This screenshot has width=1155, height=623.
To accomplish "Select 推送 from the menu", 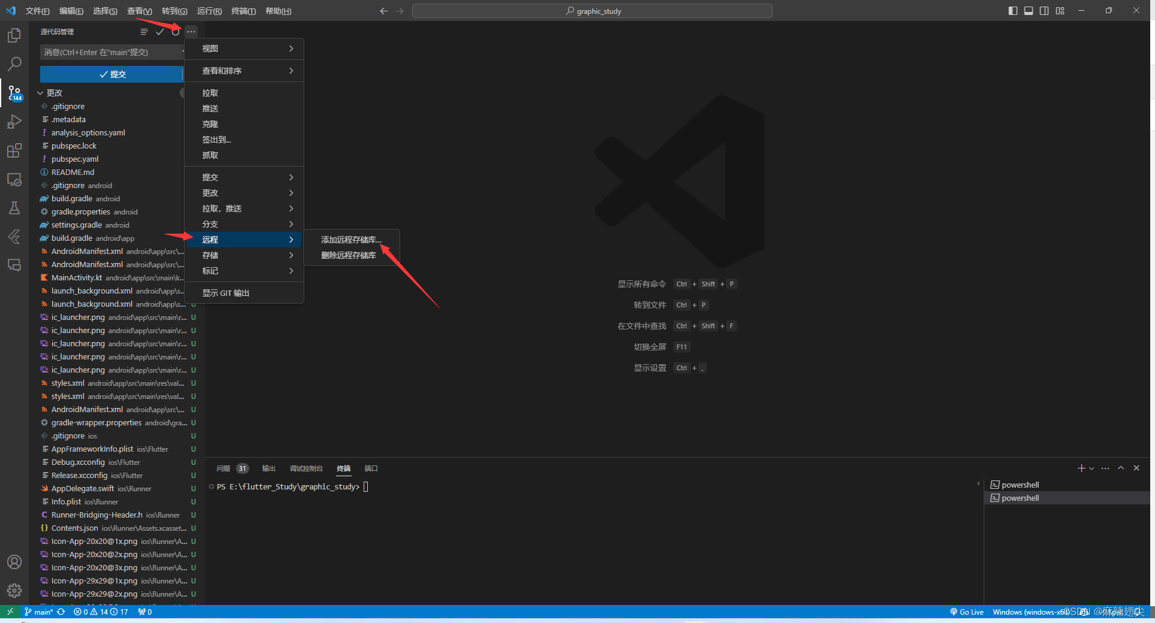I will [x=244, y=108].
